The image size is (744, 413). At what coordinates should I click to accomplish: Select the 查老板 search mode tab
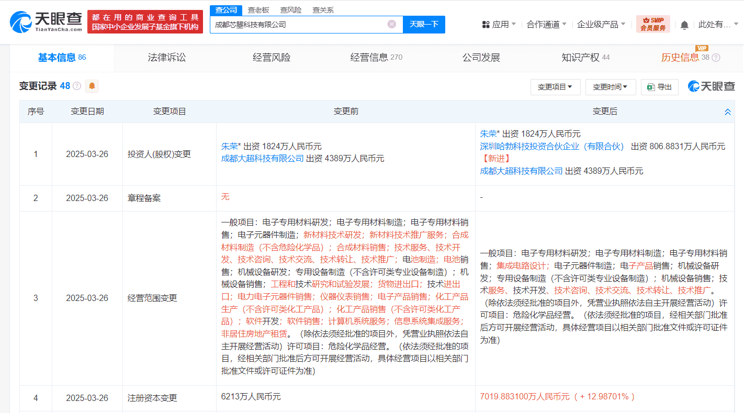coord(258,10)
